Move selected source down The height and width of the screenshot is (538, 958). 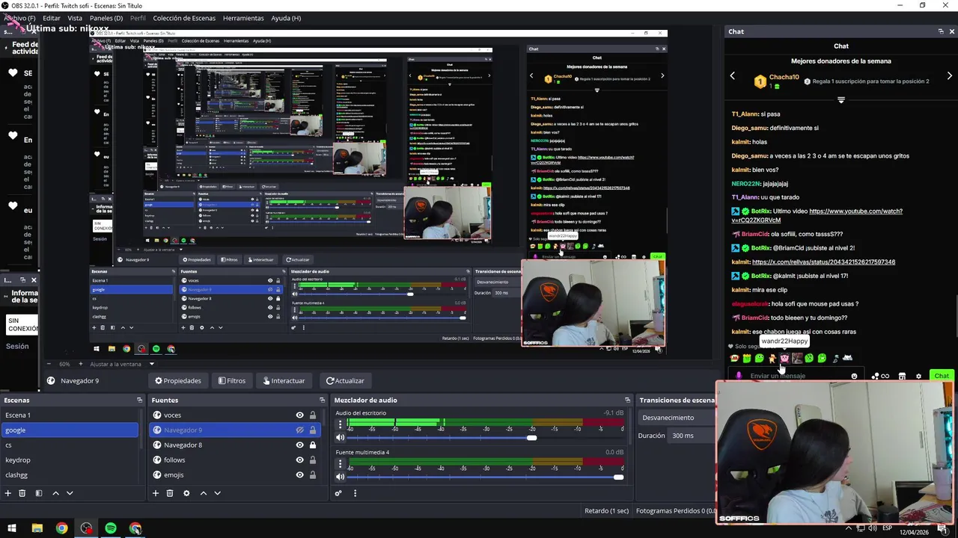tap(217, 493)
